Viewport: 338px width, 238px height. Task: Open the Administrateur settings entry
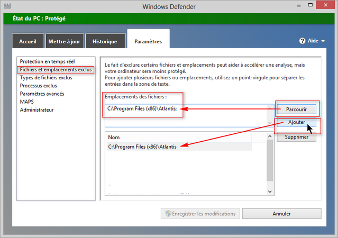point(36,110)
